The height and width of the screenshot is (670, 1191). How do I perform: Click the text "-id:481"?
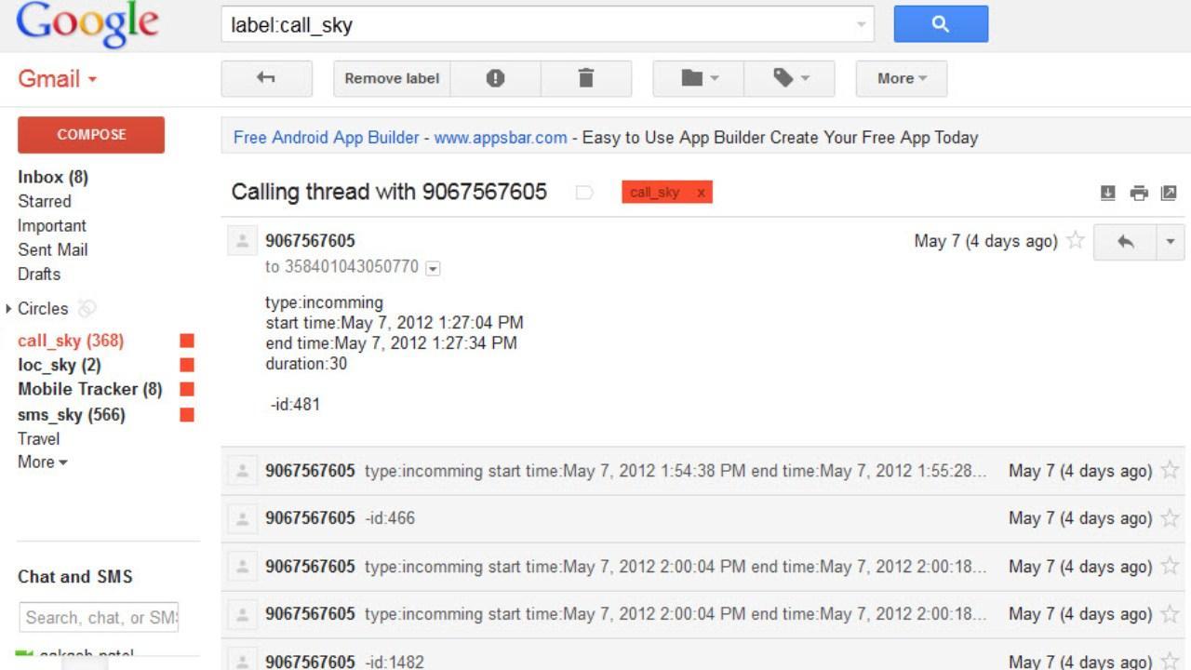click(295, 405)
